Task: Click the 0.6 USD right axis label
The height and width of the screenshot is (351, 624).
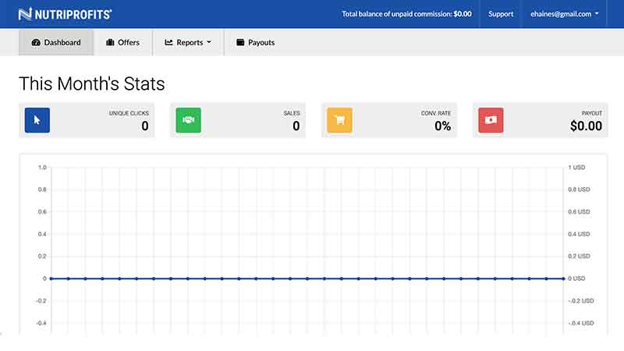Action: coord(579,211)
